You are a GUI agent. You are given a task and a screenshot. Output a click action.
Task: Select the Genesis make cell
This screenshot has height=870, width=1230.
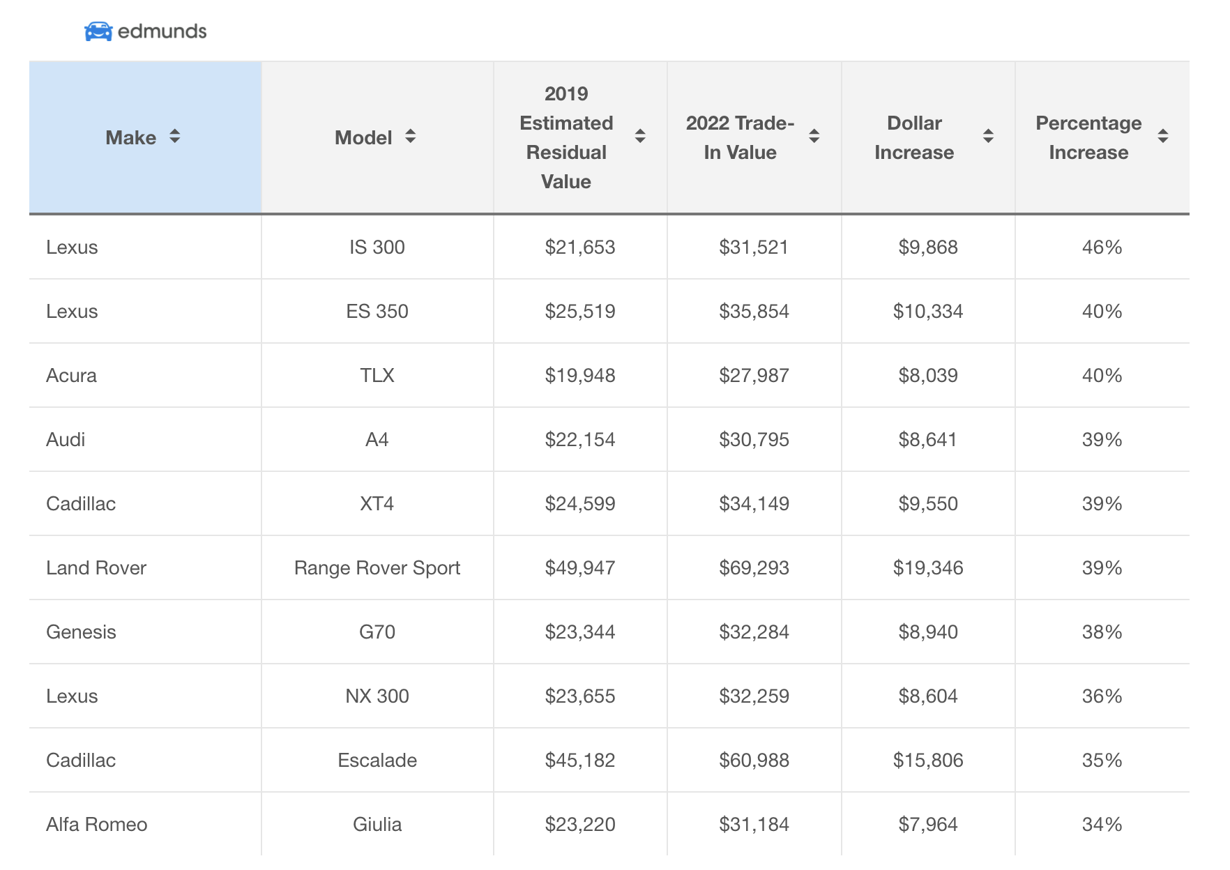click(81, 632)
